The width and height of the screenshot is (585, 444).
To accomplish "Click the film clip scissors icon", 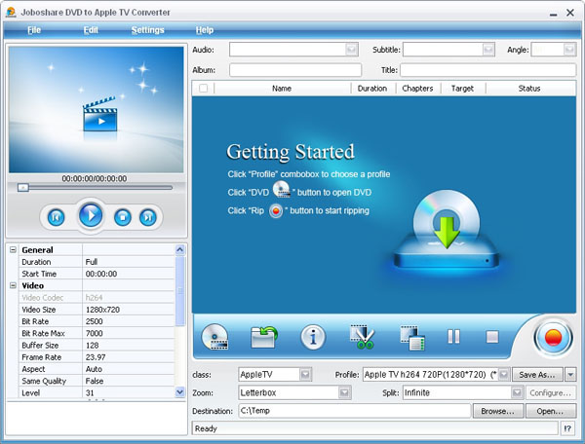I will tap(363, 338).
